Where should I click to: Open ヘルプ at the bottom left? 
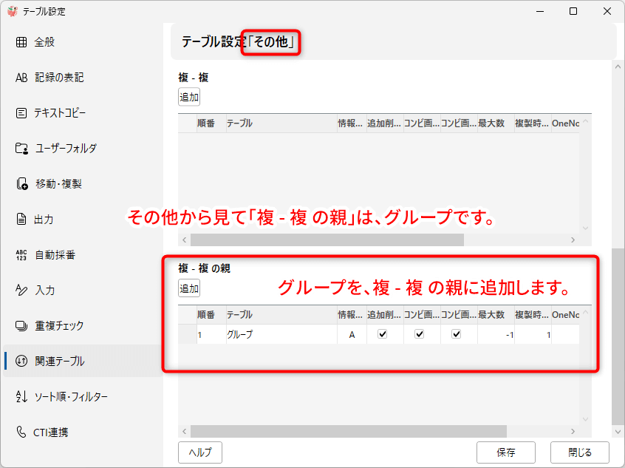pyautogui.click(x=200, y=452)
